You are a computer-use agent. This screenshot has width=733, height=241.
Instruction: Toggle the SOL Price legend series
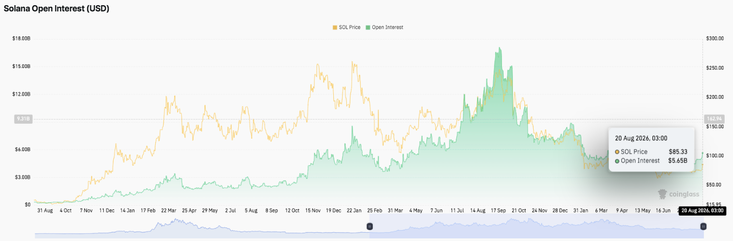click(346, 27)
